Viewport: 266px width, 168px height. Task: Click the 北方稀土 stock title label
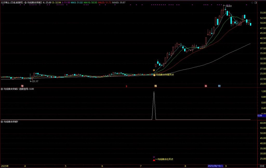coord(12,2)
